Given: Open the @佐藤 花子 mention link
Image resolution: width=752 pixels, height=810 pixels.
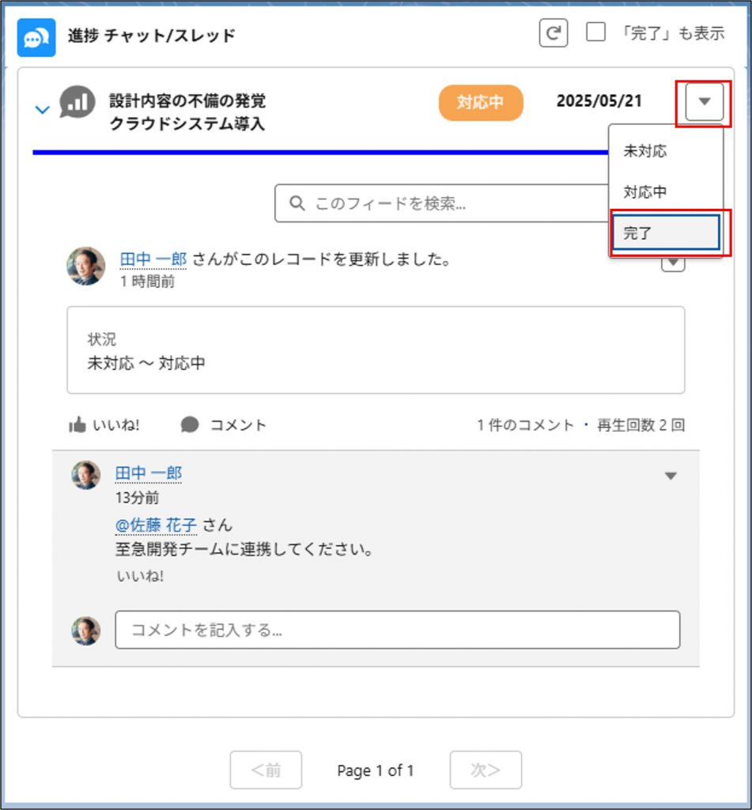Looking at the screenshot, I should [x=156, y=525].
